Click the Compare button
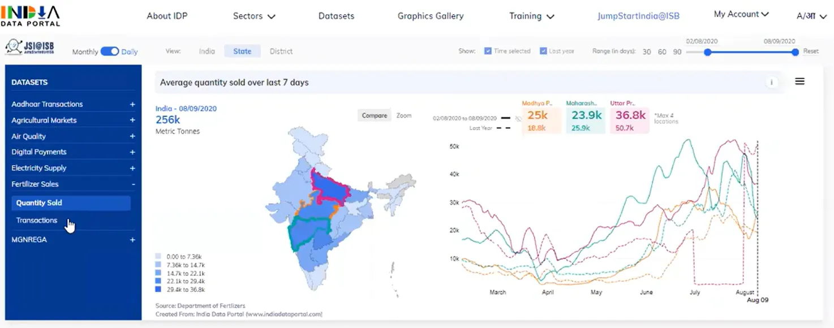The image size is (834, 328). click(x=373, y=115)
